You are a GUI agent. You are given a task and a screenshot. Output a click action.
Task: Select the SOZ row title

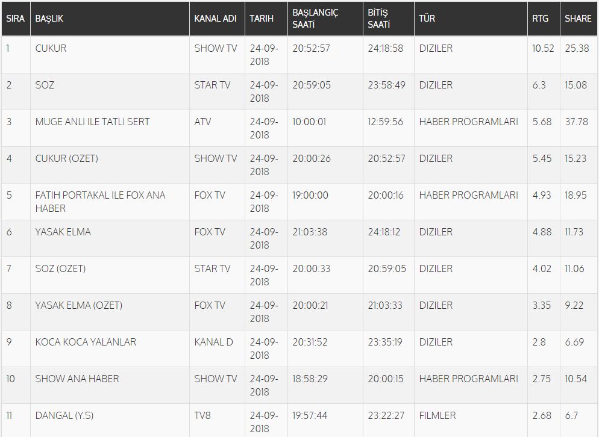point(45,85)
